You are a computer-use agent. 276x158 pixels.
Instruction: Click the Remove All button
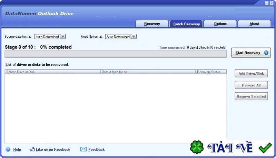pos(251,85)
